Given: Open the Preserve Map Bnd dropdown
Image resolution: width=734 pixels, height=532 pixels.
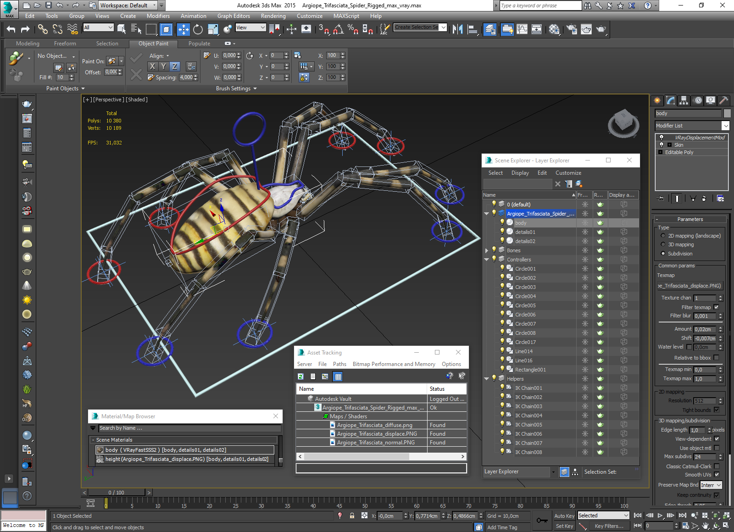Looking at the screenshot, I should point(711,485).
